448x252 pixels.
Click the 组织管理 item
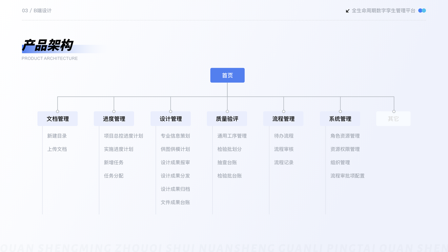pyautogui.click(x=340, y=162)
